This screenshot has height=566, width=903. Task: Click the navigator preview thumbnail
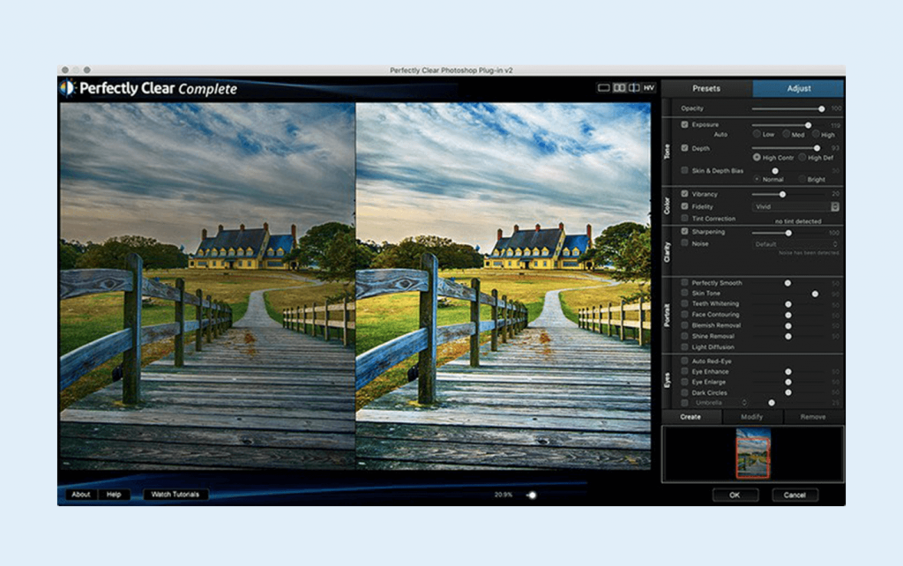(x=753, y=453)
